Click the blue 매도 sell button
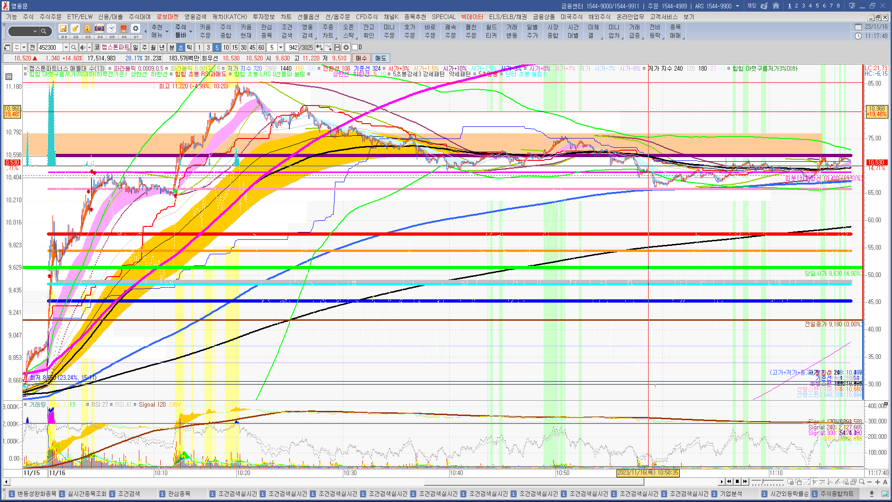This screenshot has height=502, width=892. pos(380,58)
